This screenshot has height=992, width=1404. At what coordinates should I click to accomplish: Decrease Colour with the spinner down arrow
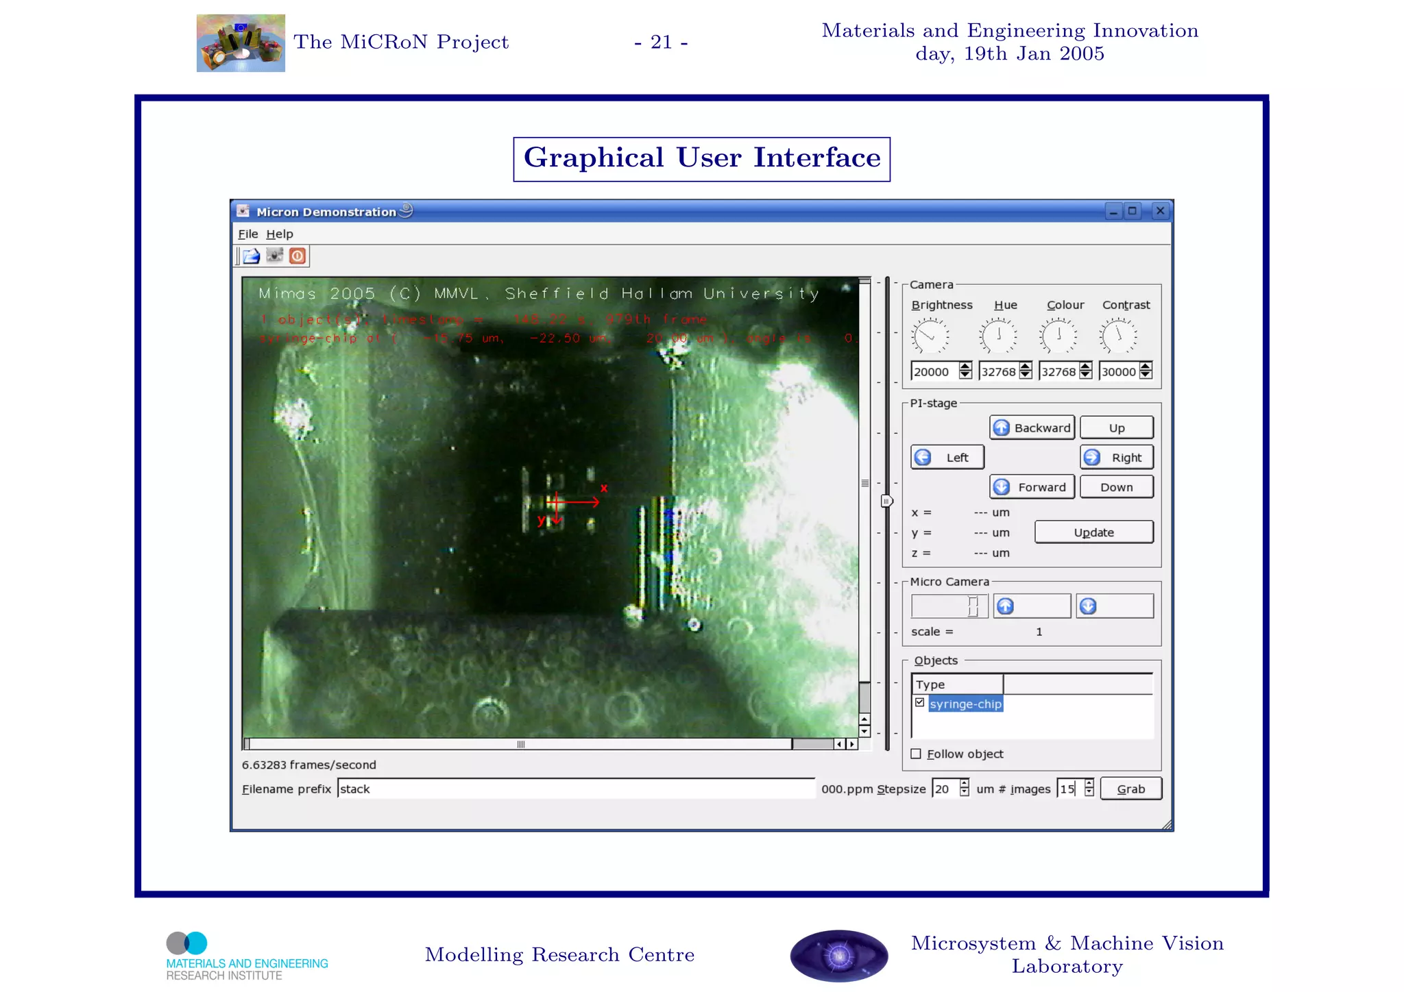tap(1085, 375)
